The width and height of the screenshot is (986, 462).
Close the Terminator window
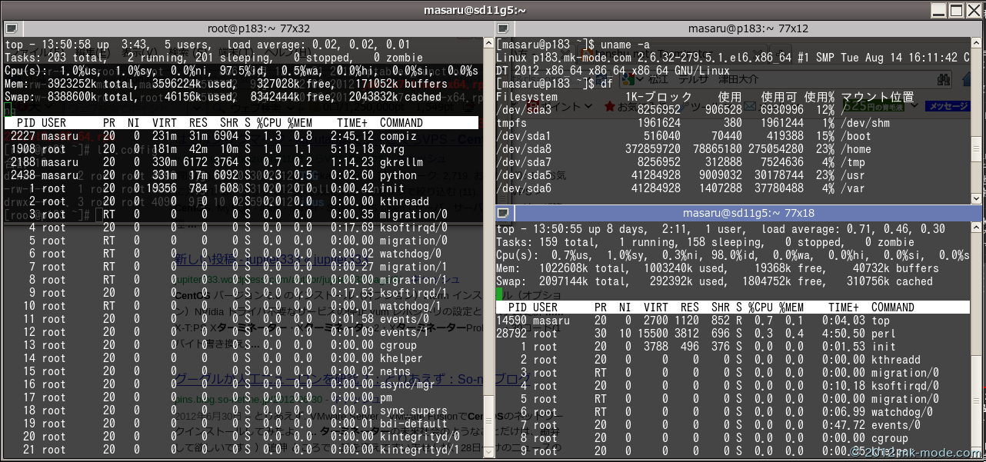[x=974, y=10]
